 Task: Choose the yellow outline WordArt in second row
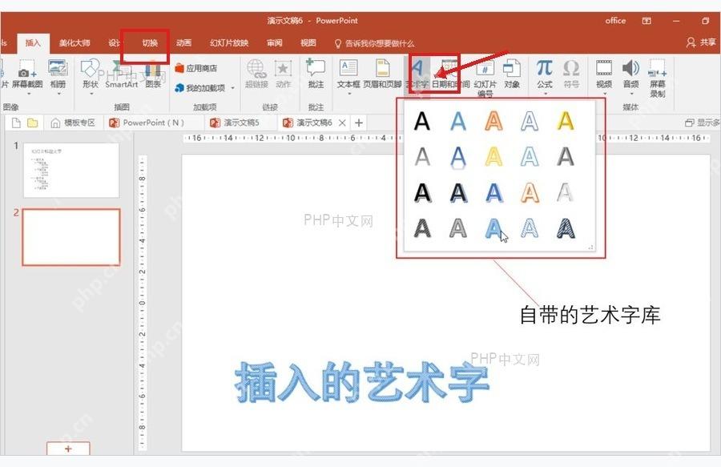493,157
